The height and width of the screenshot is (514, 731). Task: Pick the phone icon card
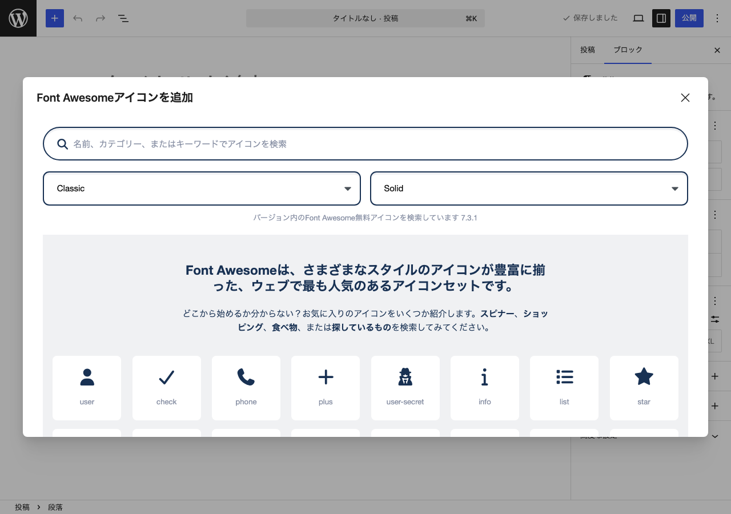coord(246,388)
